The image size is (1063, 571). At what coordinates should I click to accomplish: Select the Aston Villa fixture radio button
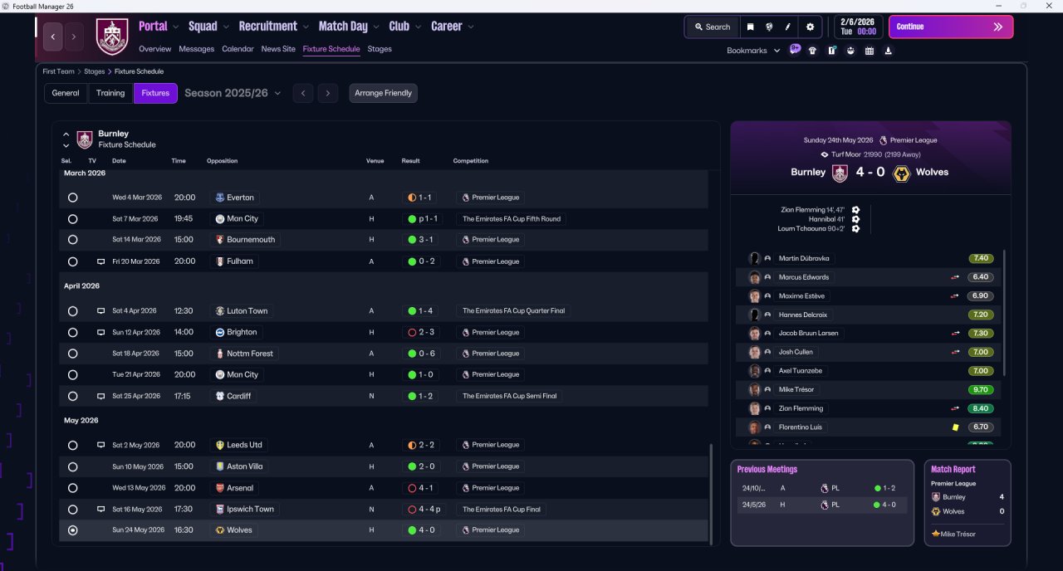pyautogui.click(x=72, y=466)
